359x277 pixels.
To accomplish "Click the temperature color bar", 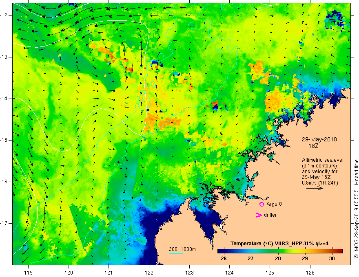I will click(280, 251).
